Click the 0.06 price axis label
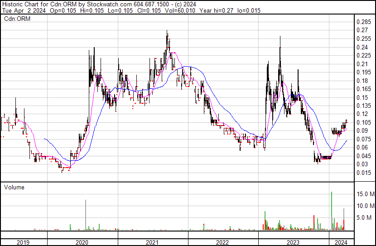This screenshot has width=376, height=246. [362, 147]
